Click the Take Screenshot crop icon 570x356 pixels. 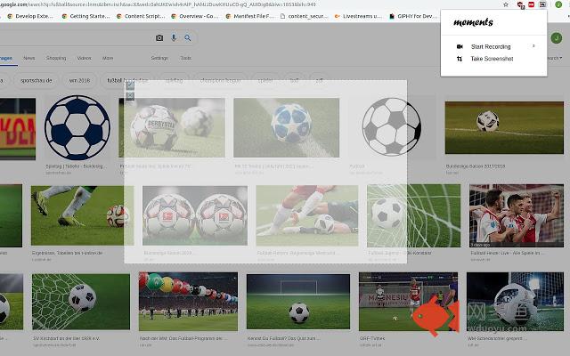click(x=460, y=59)
